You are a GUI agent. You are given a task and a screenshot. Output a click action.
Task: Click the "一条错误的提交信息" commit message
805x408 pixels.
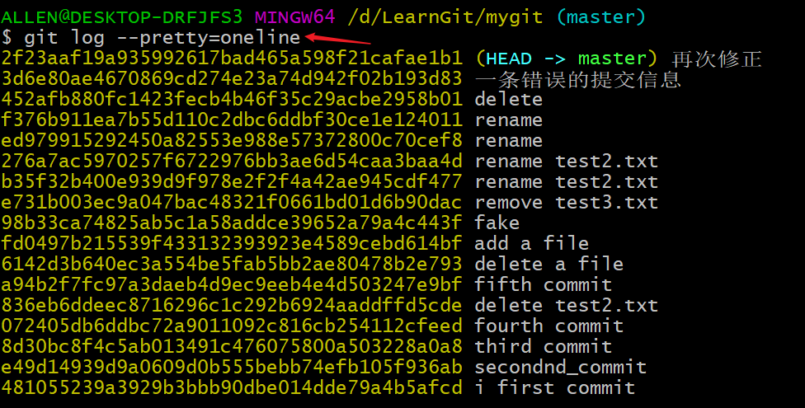(577, 79)
